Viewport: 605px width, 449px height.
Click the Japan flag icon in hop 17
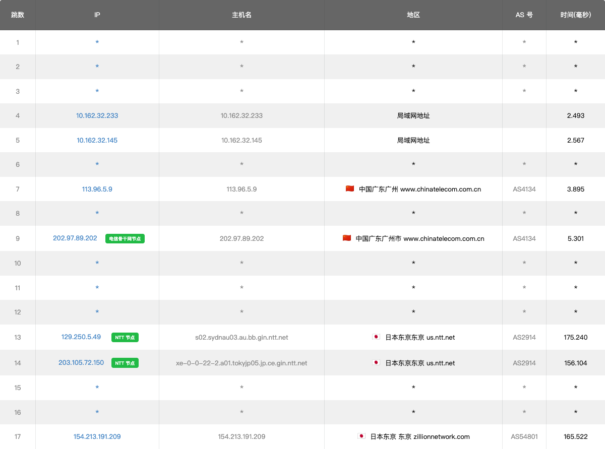tap(361, 436)
